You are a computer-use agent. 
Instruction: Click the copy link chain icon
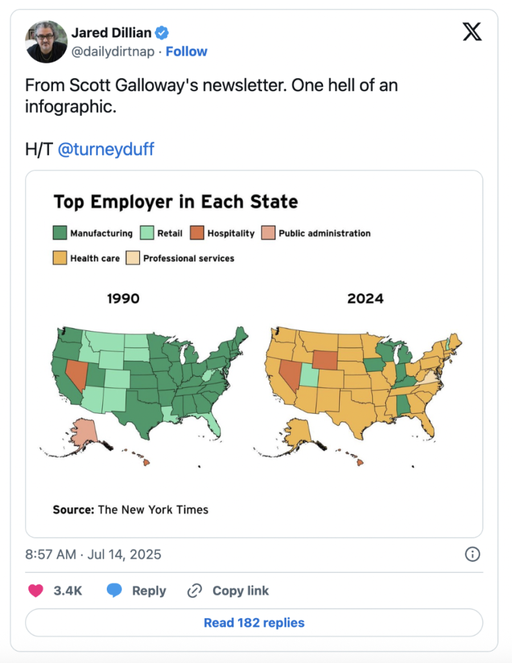coord(195,590)
